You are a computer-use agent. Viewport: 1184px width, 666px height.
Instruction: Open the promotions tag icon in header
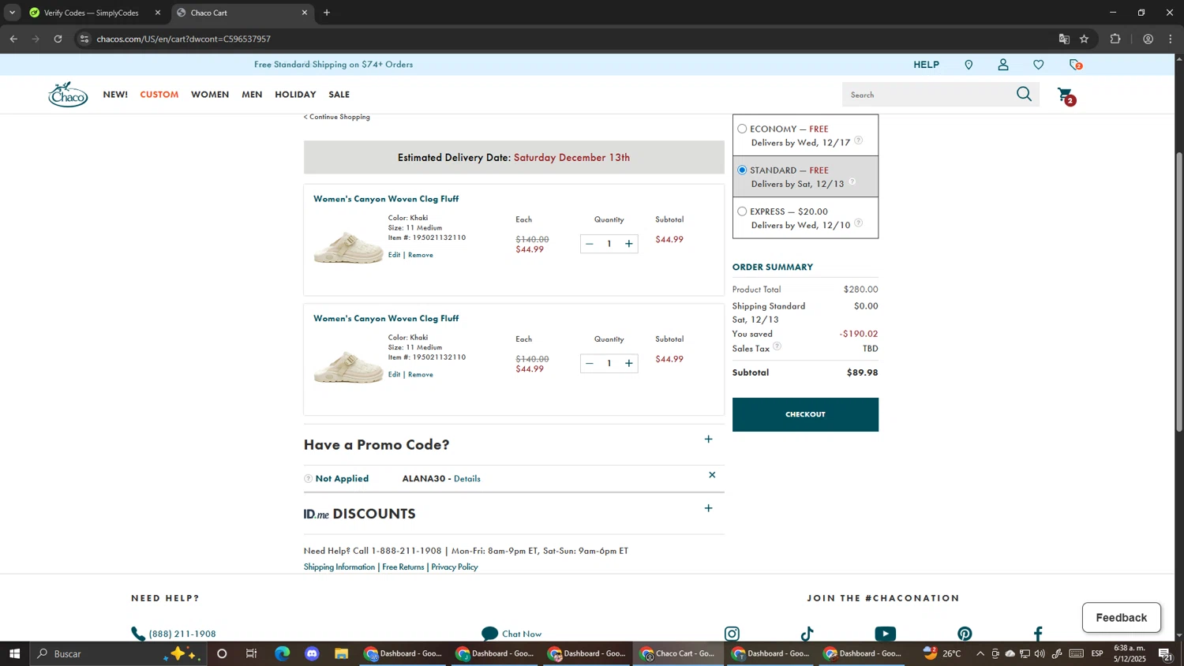(x=1075, y=65)
